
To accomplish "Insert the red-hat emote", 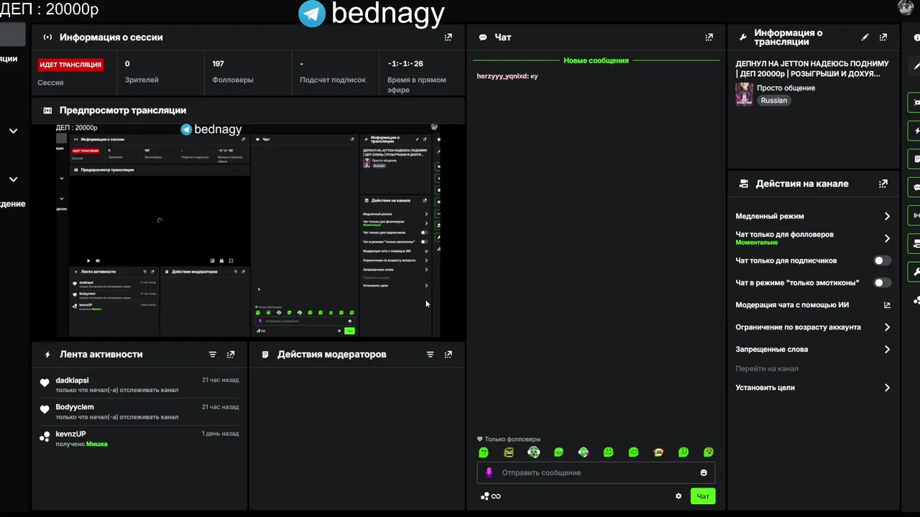I will pos(658,452).
